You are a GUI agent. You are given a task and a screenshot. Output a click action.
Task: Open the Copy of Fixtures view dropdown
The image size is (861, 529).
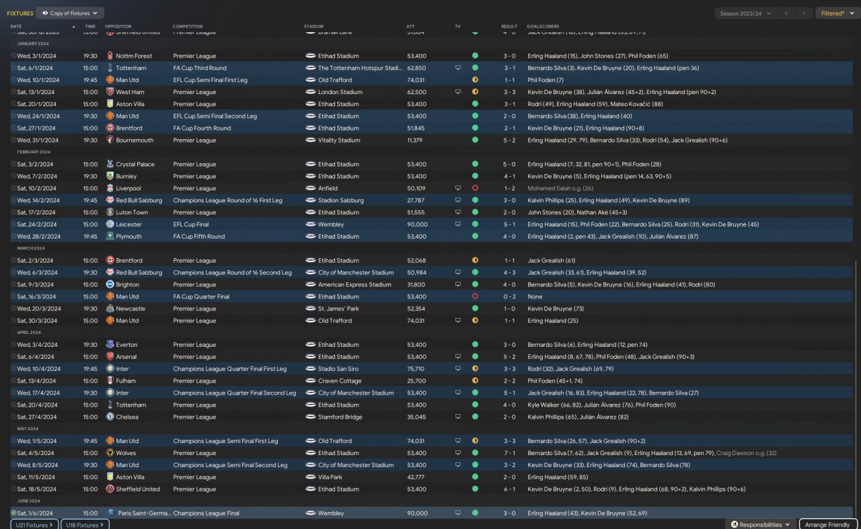(69, 13)
